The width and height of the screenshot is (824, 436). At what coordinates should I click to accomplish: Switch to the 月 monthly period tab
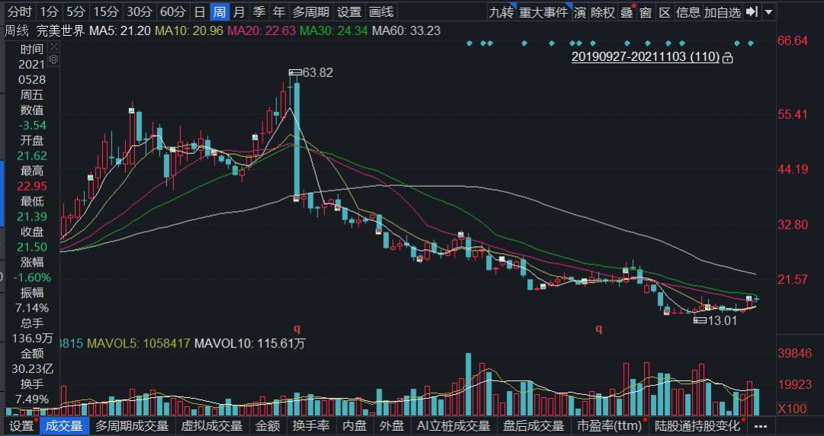tap(239, 11)
